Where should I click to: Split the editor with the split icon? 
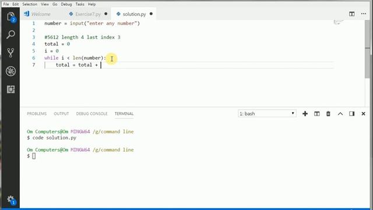point(351,14)
